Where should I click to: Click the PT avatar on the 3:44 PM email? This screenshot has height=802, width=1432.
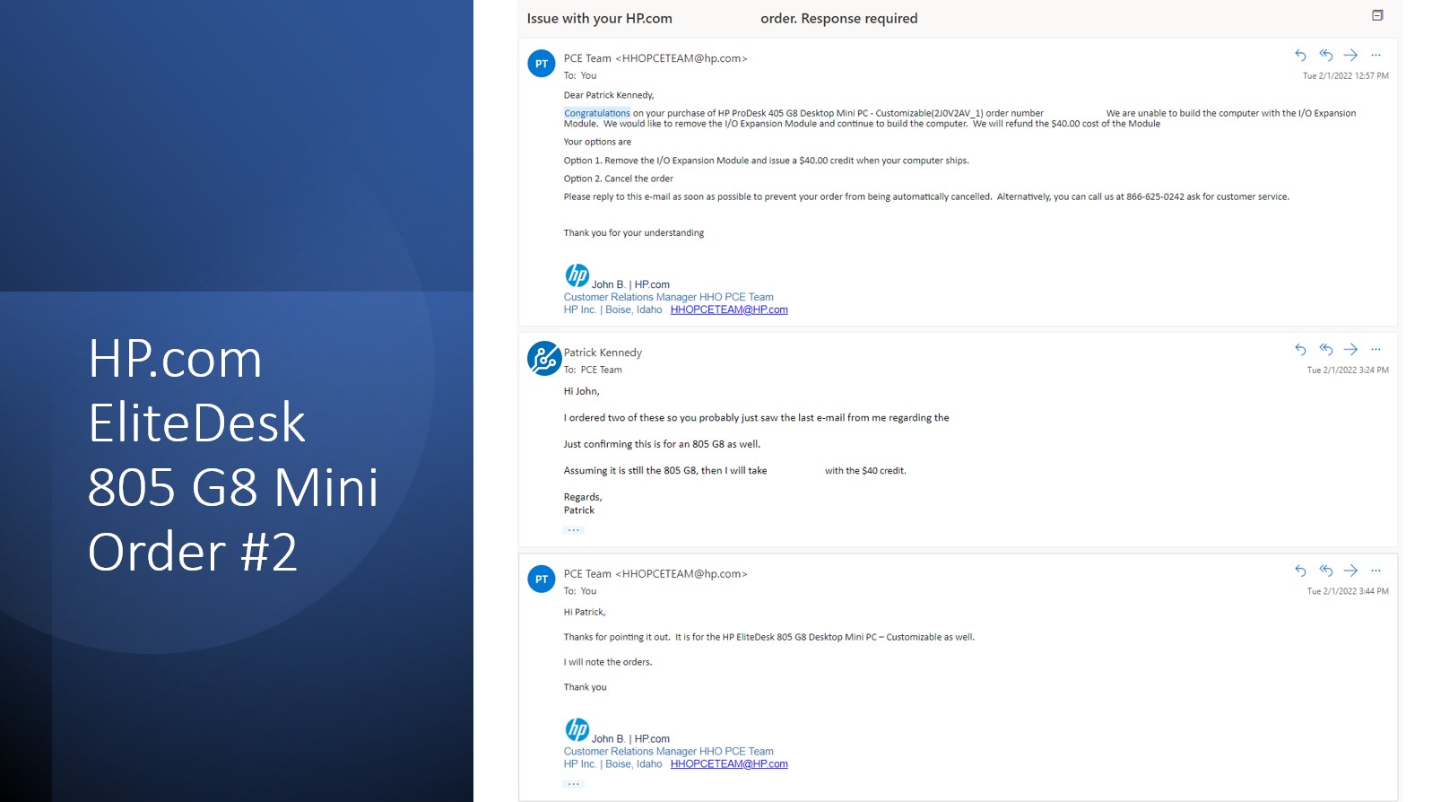click(x=542, y=580)
